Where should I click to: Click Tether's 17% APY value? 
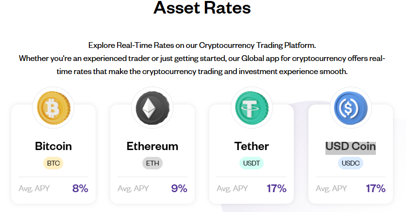[x=276, y=189]
